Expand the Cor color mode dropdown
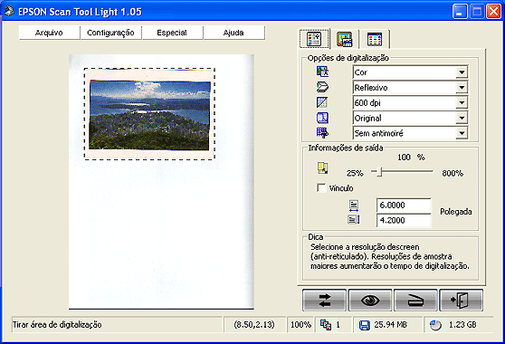 462,72
